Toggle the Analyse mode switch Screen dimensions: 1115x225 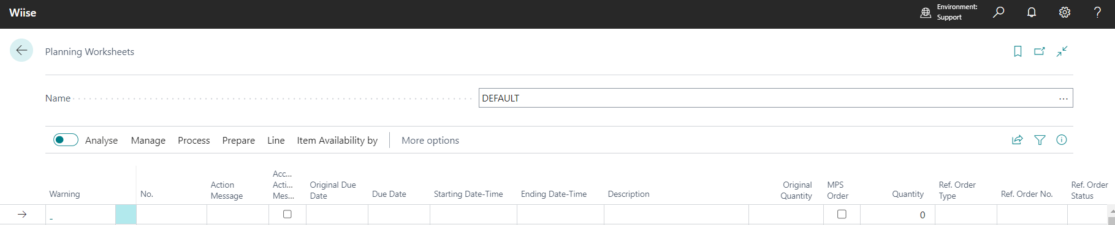point(66,140)
